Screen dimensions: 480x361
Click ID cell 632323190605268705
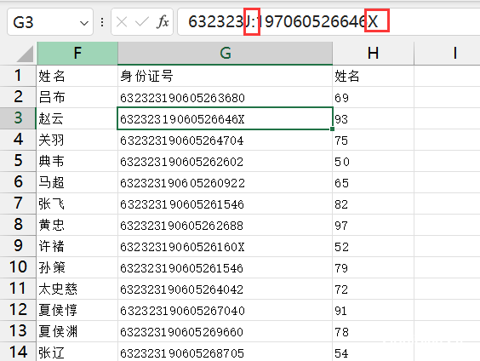(225, 352)
